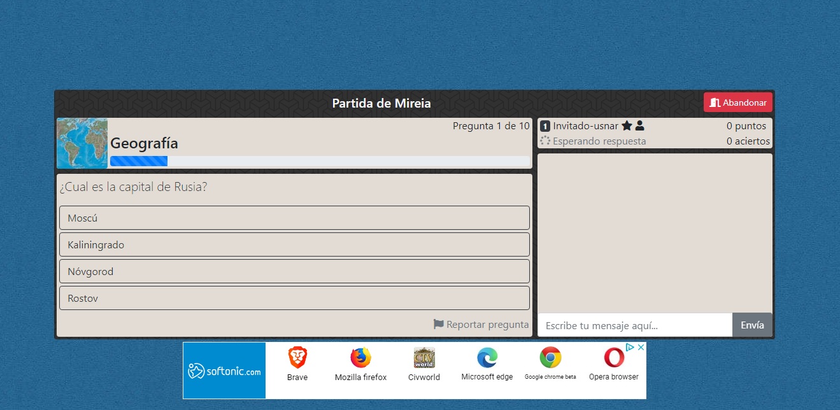The height and width of the screenshot is (410, 840).
Task: Click Reportar pregunta to report the question
Action: tap(487, 324)
